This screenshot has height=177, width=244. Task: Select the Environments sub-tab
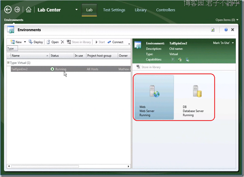pyautogui.click(x=14, y=20)
